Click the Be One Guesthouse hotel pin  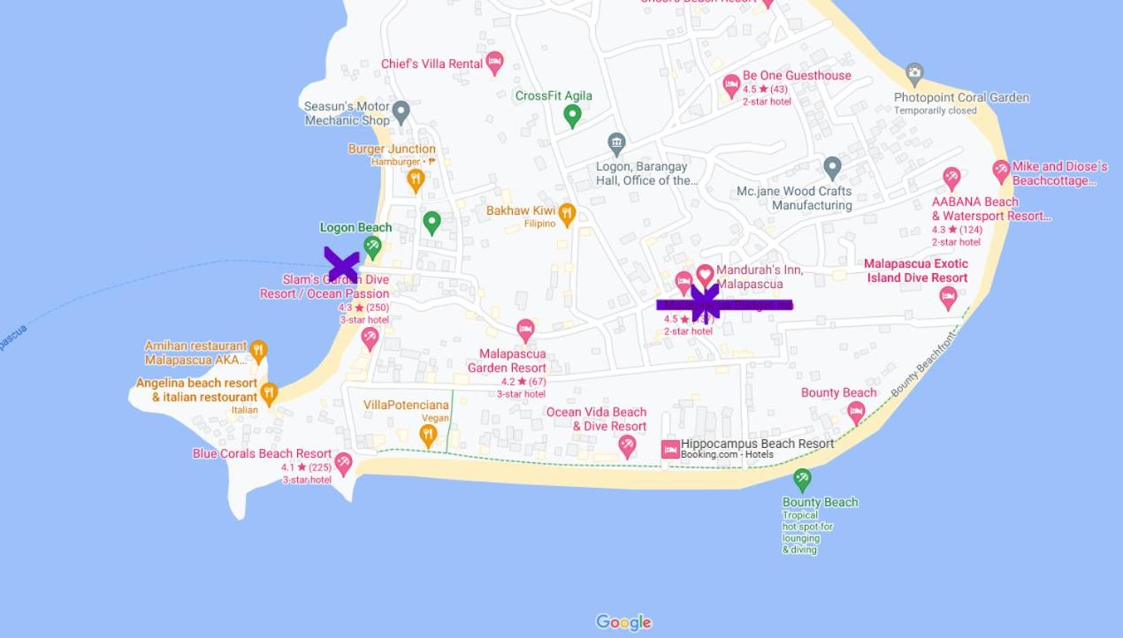click(x=731, y=87)
